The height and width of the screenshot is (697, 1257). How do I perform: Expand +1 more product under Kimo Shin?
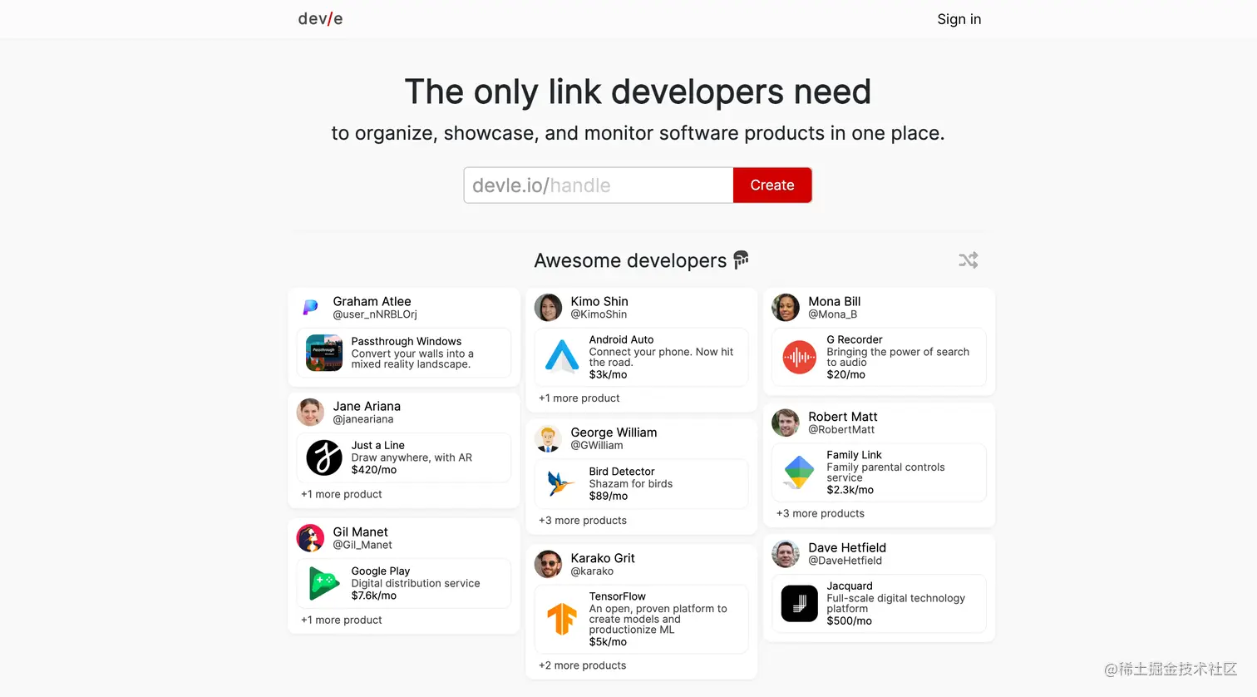[x=579, y=398]
